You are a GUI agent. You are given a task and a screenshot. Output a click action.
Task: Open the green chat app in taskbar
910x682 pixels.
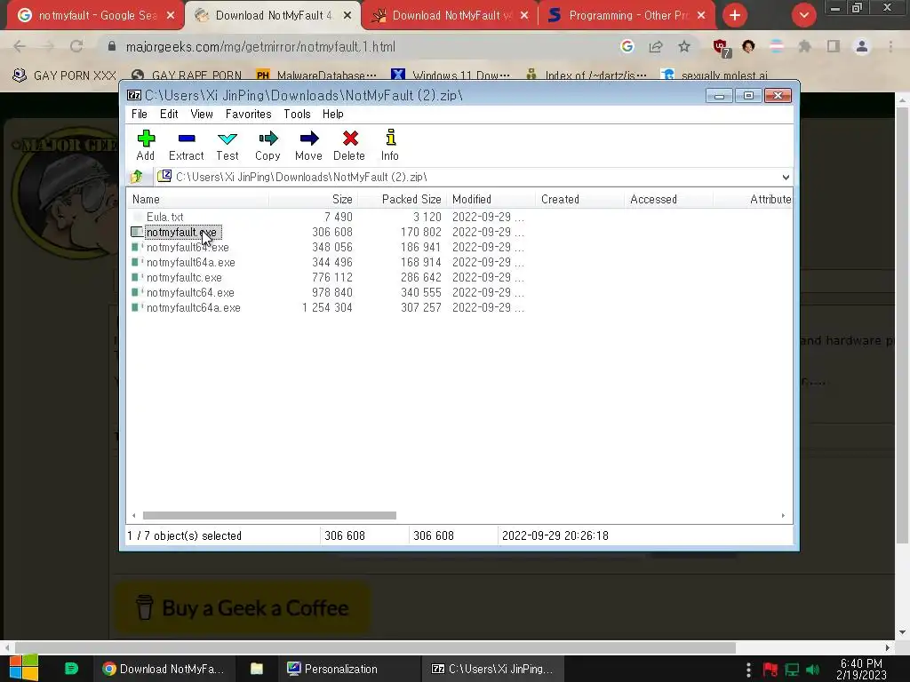pos(71,669)
